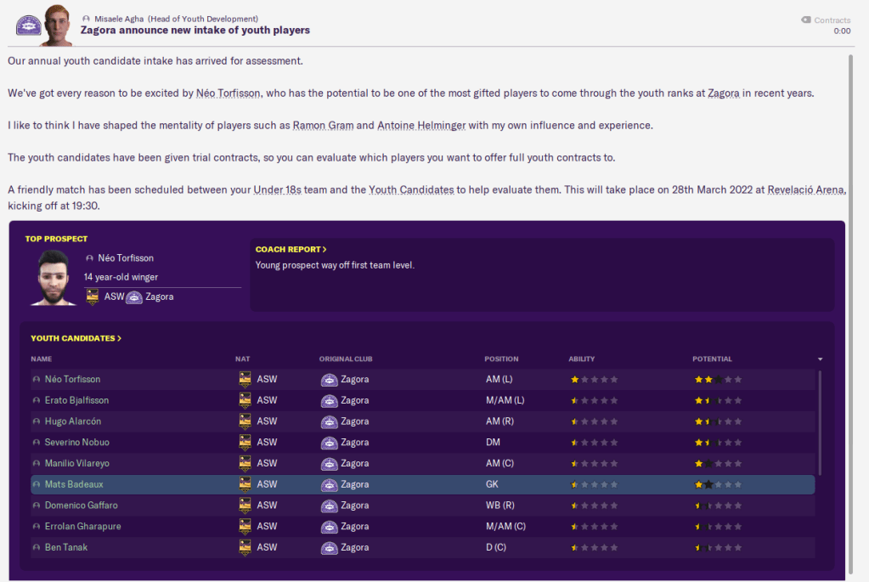The image size is (869, 582).
Task: Open the Youth Candidates list
Action: tap(76, 338)
